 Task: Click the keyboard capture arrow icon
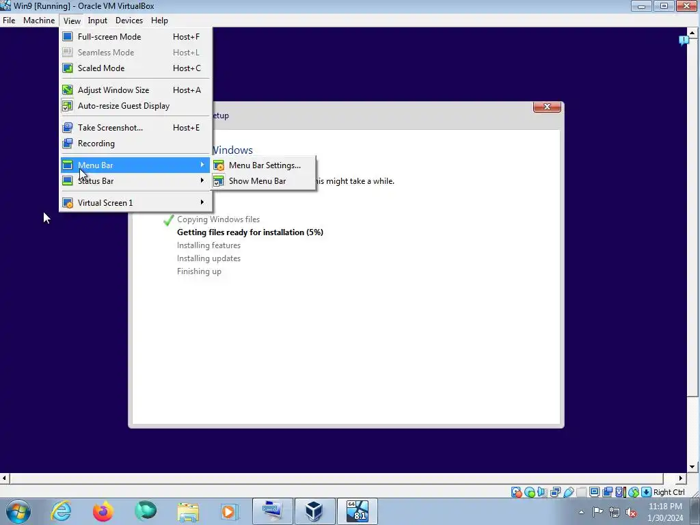tap(646, 492)
